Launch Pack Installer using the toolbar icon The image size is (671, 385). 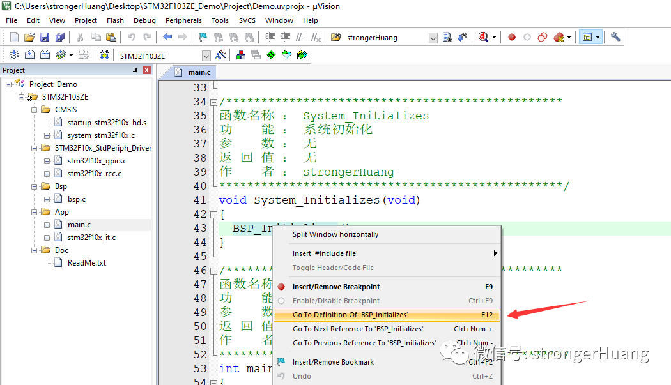pyautogui.click(x=302, y=55)
